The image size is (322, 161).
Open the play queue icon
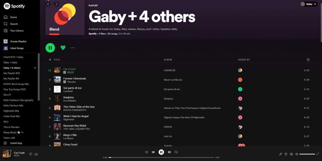pyautogui.click(x=286, y=154)
